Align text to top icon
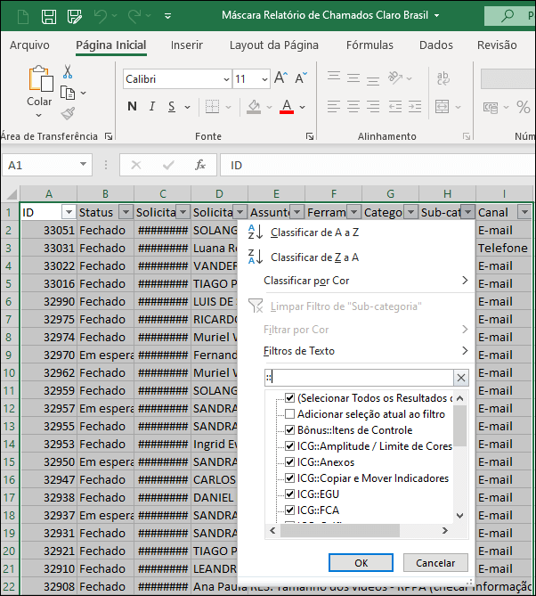 [x=334, y=78]
